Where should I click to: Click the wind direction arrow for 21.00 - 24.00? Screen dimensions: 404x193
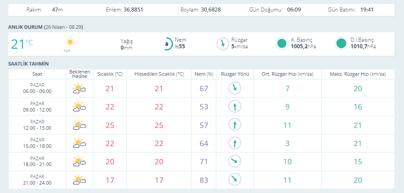[234, 180]
